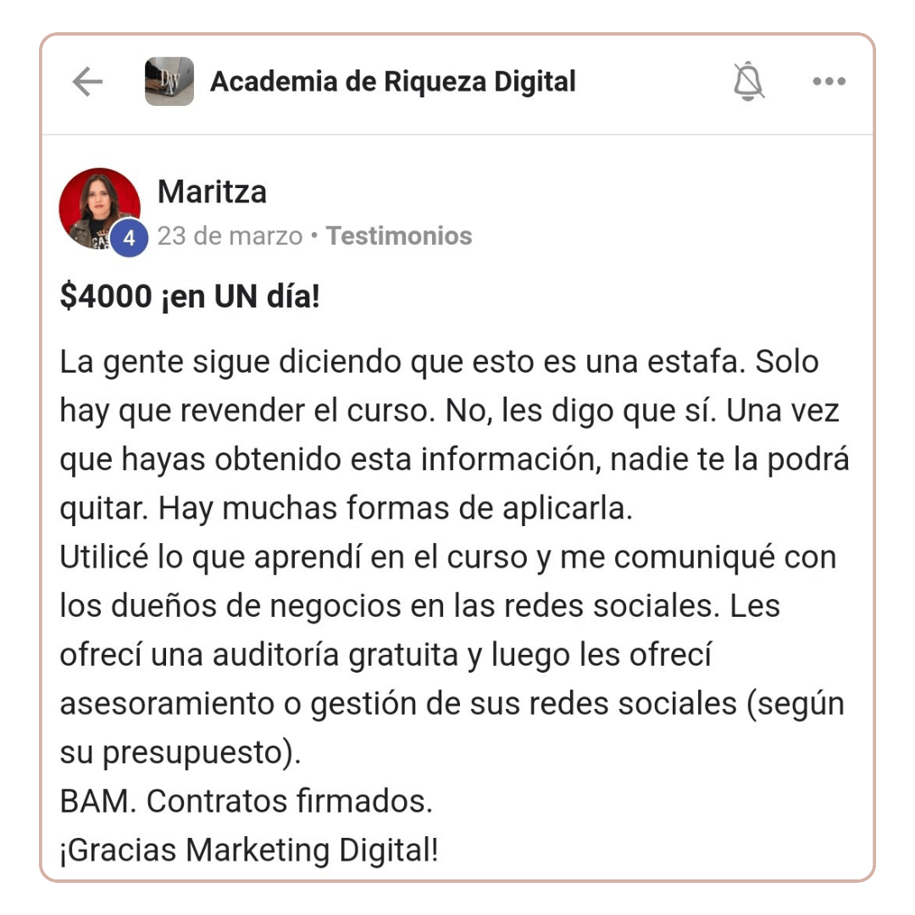This screenshot has height=915, width=915.
Task: Click the line starting La gente sigue diciendo
Action: (x=440, y=362)
